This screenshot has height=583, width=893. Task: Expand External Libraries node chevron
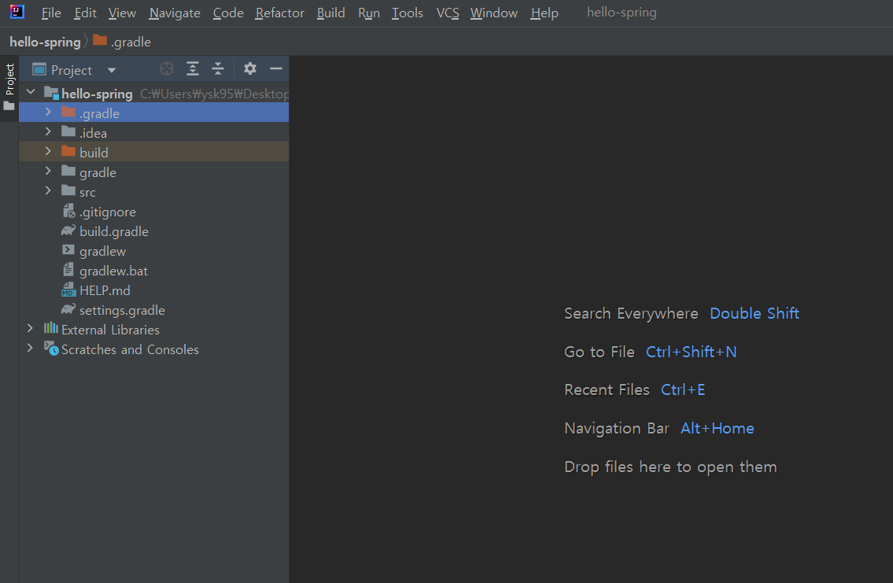(x=30, y=329)
